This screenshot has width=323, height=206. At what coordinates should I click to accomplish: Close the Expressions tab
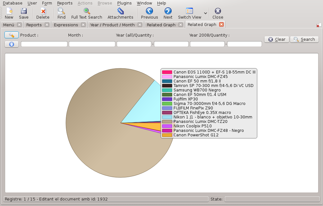coord(83,25)
